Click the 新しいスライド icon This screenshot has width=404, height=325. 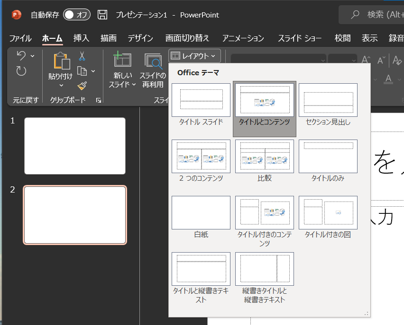[122, 60]
